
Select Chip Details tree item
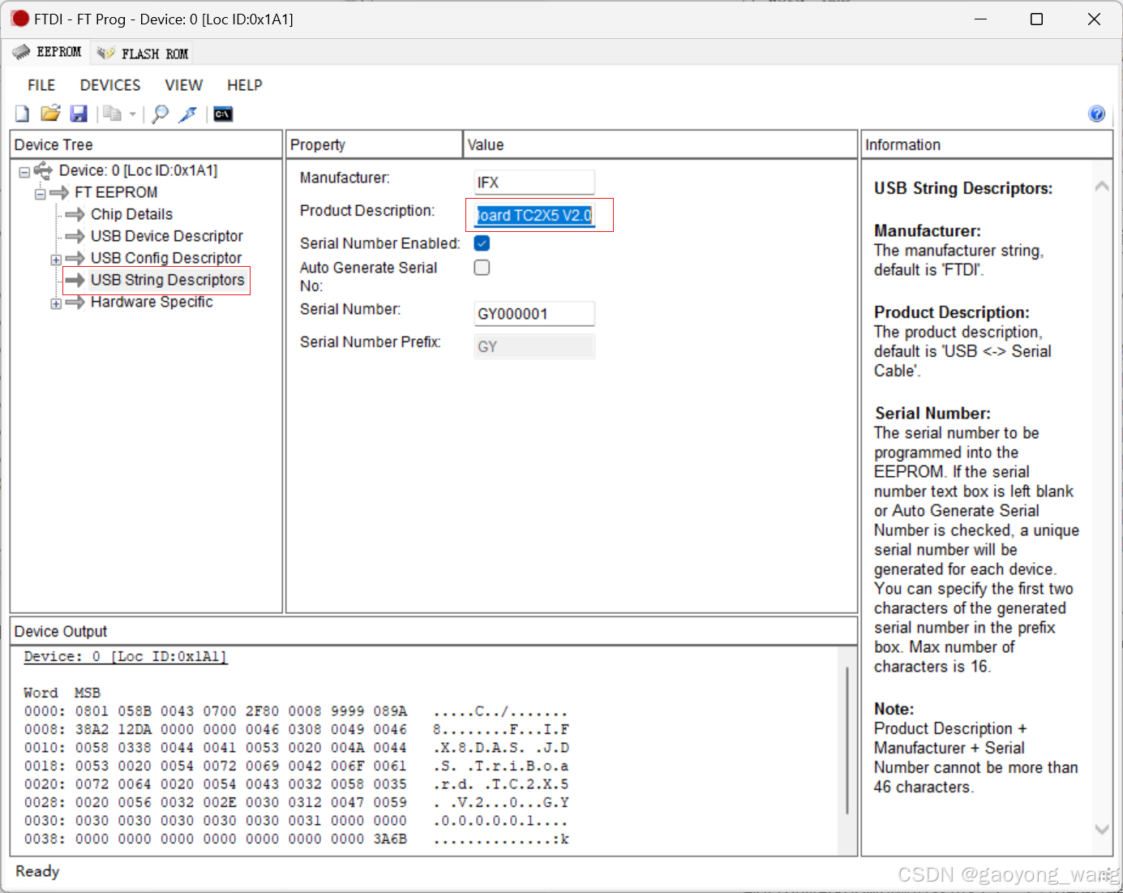(x=131, y=214)
